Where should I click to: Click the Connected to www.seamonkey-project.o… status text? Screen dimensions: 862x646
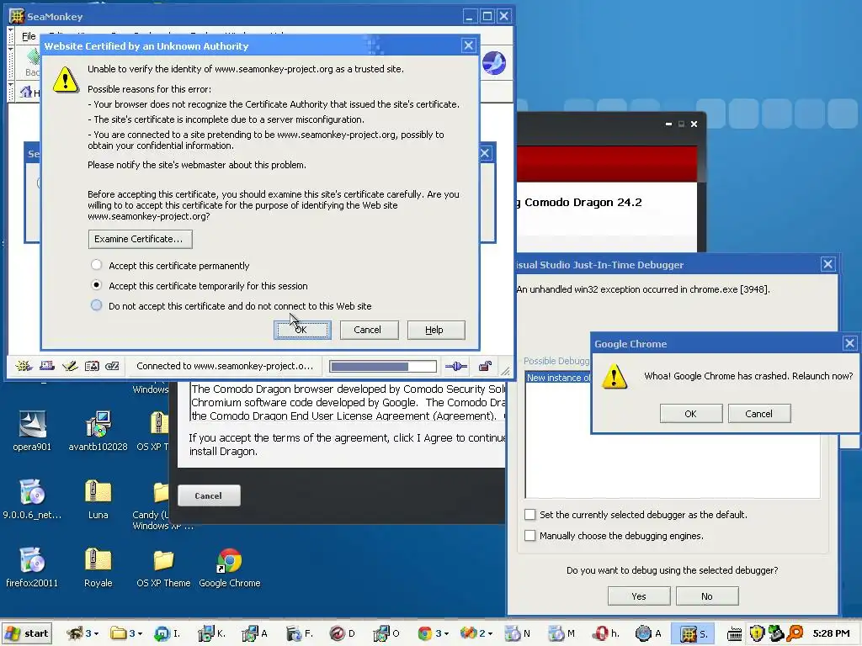pos(225,367)
